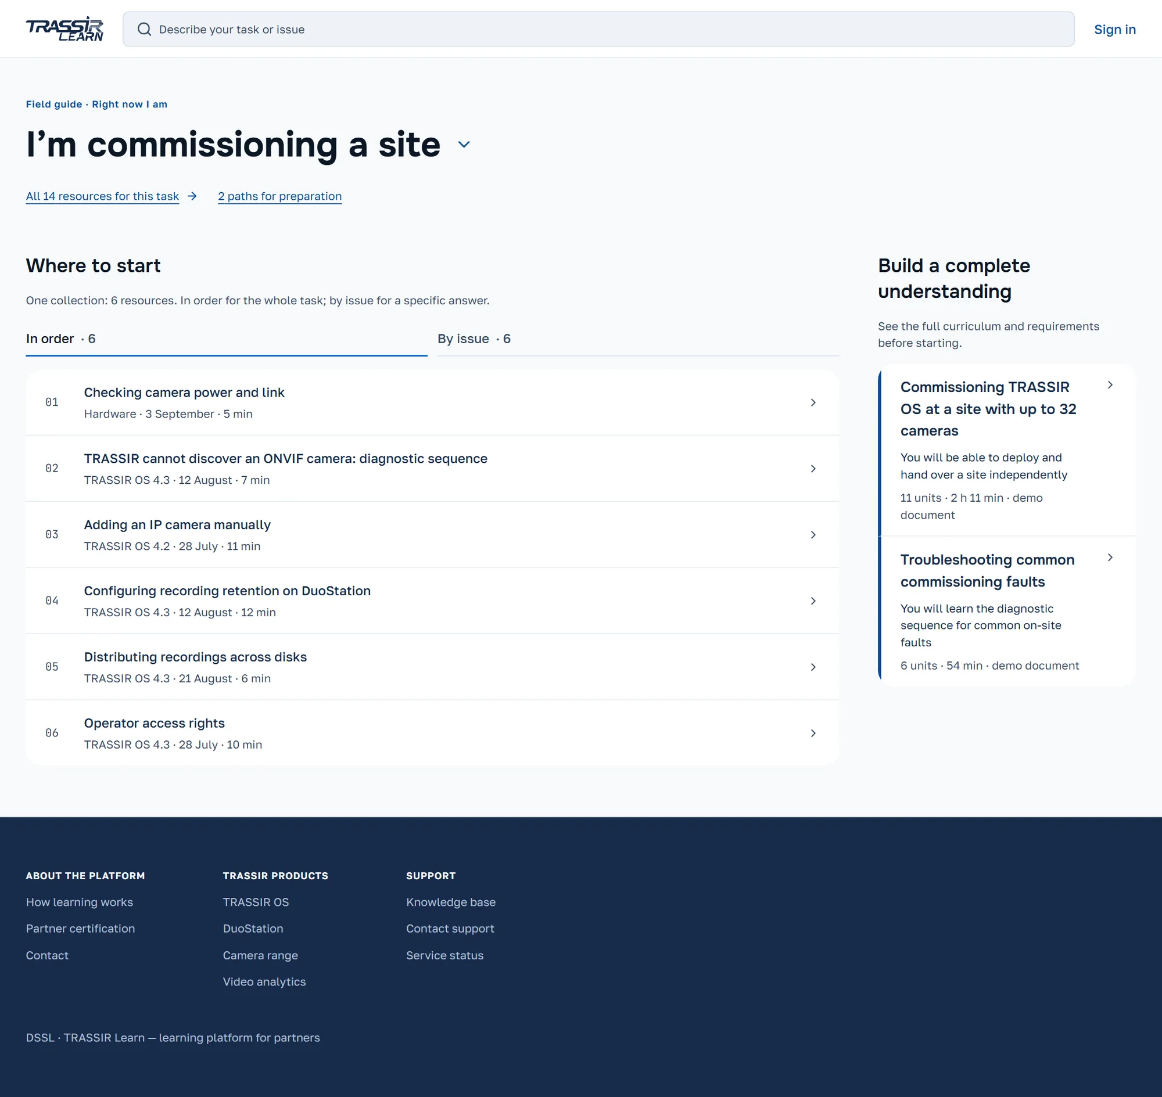Click the search magnifier icon
Screen dimensions: 1162x1097
[x=144, y=29]
